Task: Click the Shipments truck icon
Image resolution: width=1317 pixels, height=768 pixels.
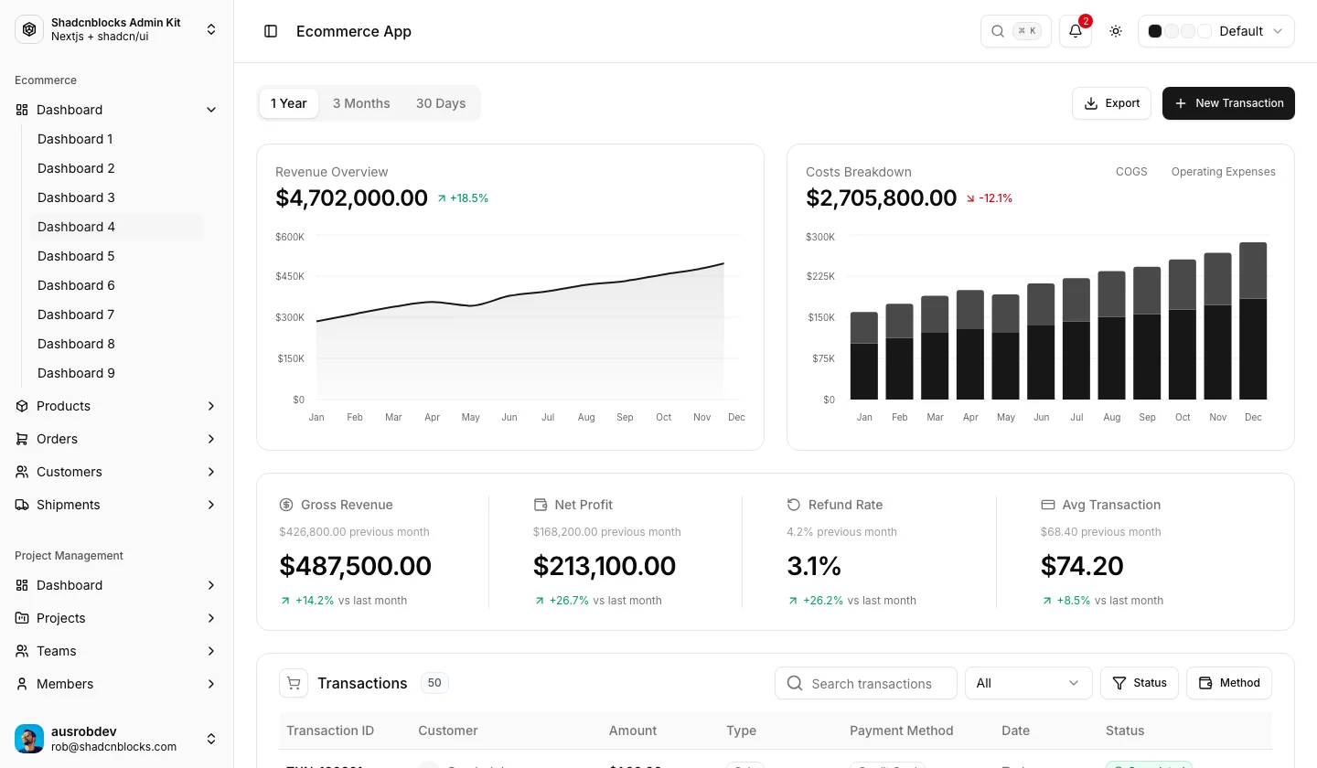Action: pyautogui.click(x=22, y=505)
